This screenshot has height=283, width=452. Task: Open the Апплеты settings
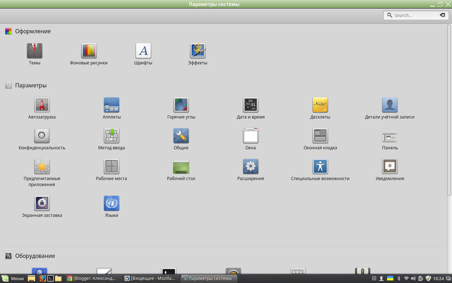112,105
